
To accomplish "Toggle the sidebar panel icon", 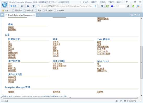I will [2, 15].
